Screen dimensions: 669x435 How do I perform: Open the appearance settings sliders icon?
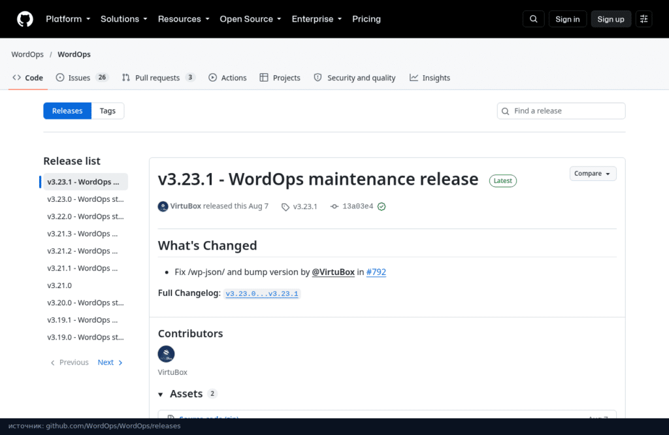644,19
